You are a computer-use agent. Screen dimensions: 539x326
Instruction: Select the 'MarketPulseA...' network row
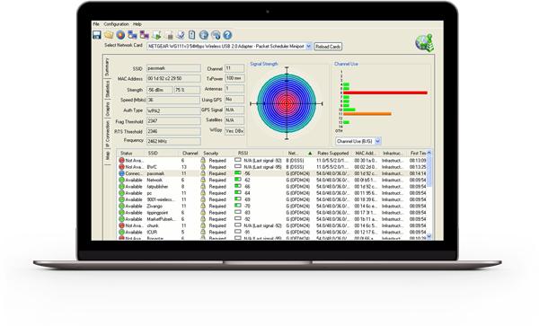tap(271, 219)
